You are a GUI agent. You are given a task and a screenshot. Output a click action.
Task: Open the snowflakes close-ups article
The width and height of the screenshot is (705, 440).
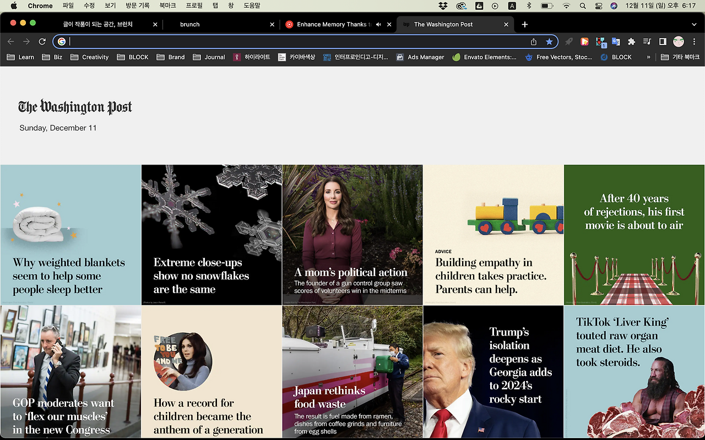tap(211, 235)
